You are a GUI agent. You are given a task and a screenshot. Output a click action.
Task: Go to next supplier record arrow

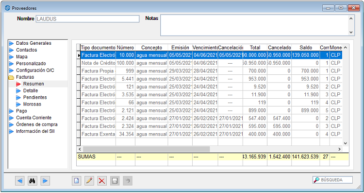(x=45, y=181)
